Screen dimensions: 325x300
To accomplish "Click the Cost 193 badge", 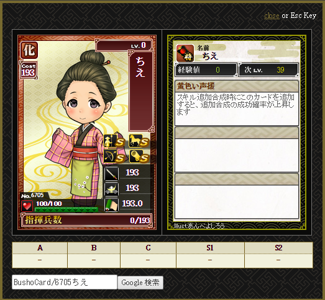I will tap(29, 70).
